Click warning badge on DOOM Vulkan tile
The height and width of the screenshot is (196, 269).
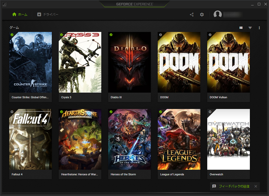(210, 35)
